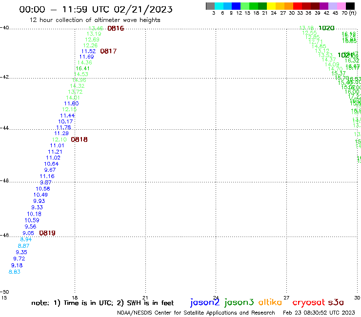Select wave height value 15.37

tap(339, 74)
